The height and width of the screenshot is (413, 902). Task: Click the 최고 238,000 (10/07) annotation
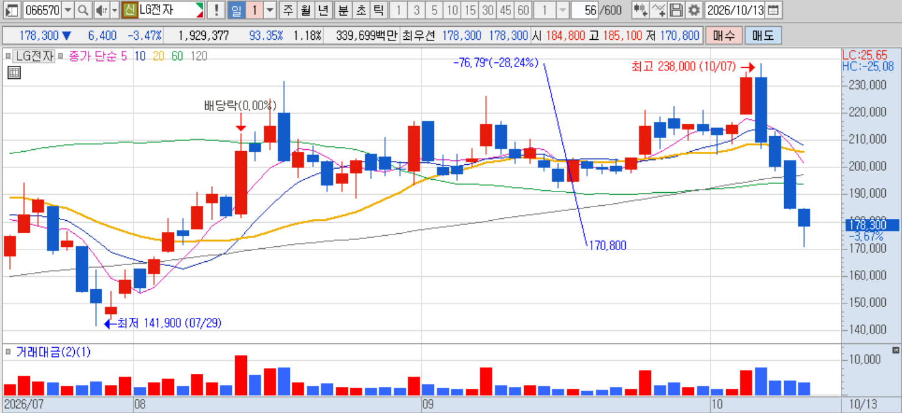coord(684,67)
